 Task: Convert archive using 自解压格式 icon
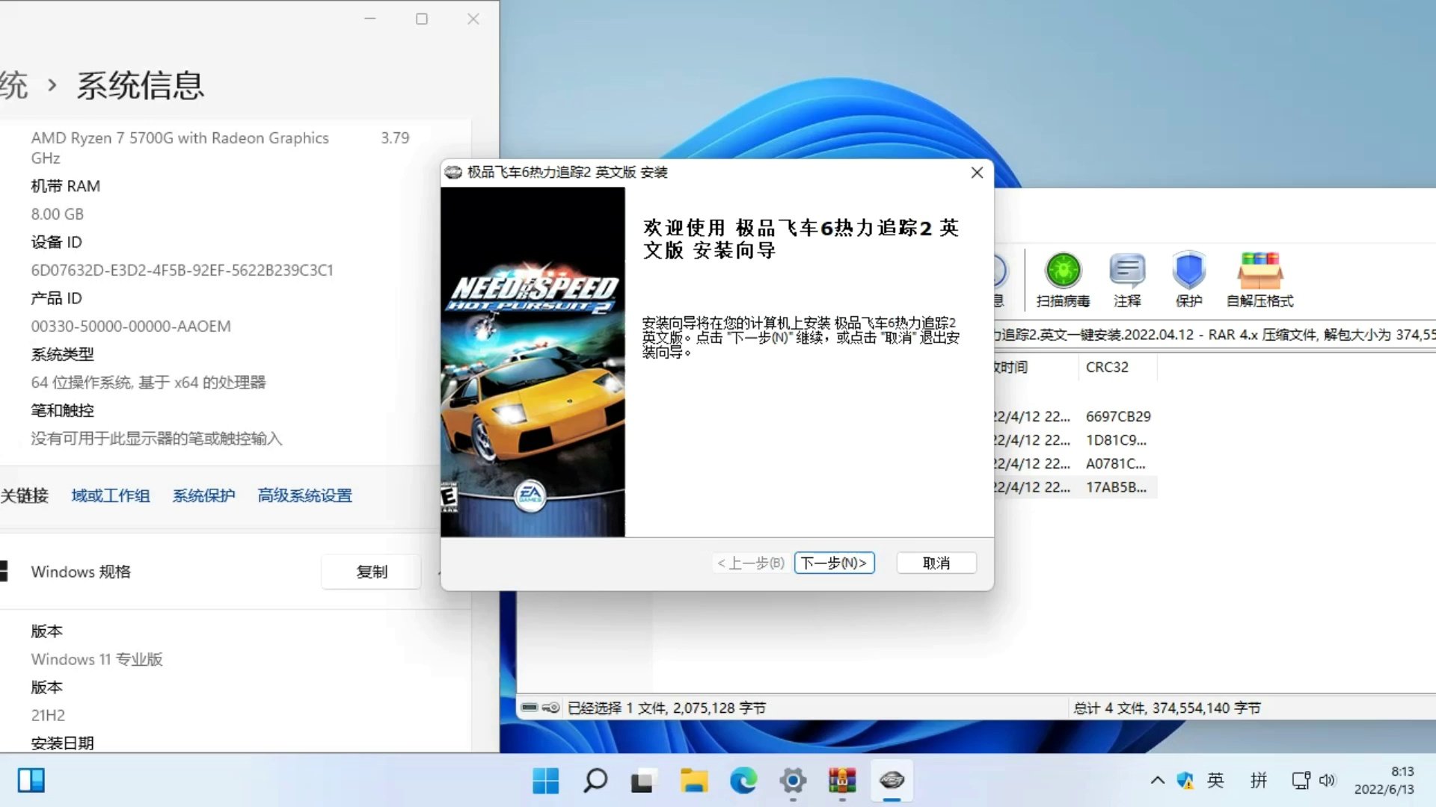[1259, 278]
